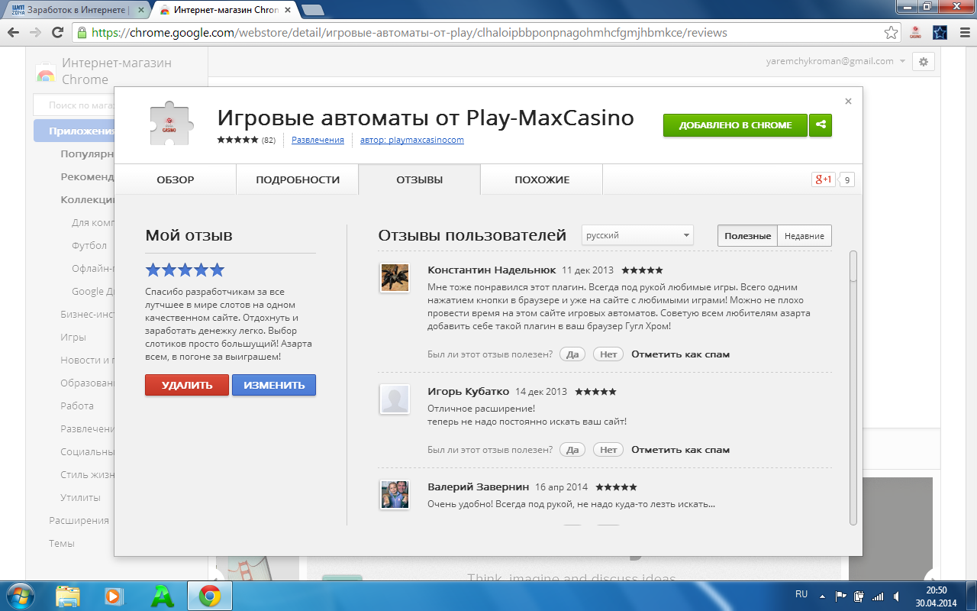Screen dimensions: 977x611
Task: Mark Константин Надельнюк's review helpful with Да
Action: pyautogui.click(x=572, y=354)
